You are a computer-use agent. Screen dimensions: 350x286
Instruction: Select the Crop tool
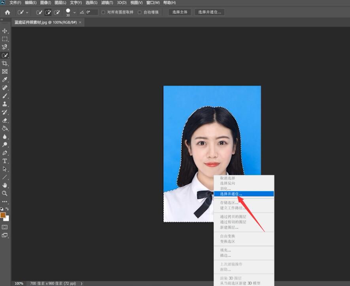[5, 63]
